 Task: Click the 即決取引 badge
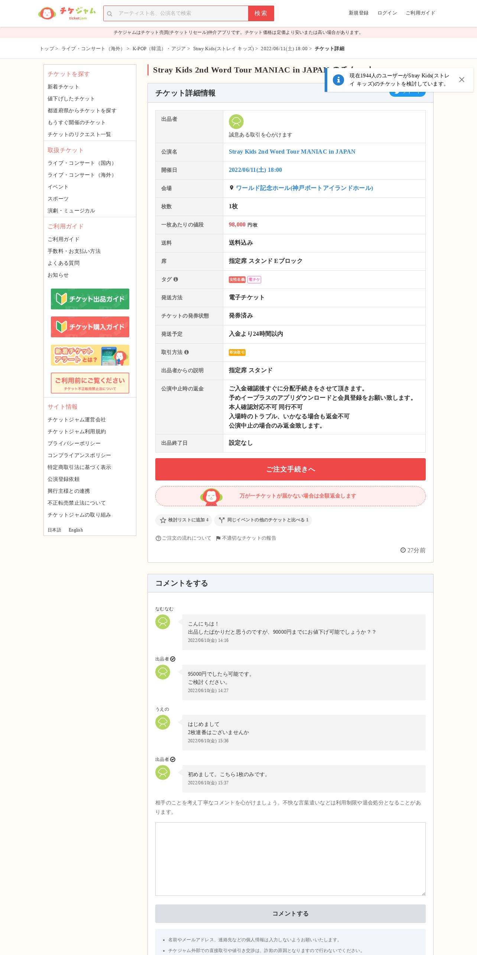(237, 353)
